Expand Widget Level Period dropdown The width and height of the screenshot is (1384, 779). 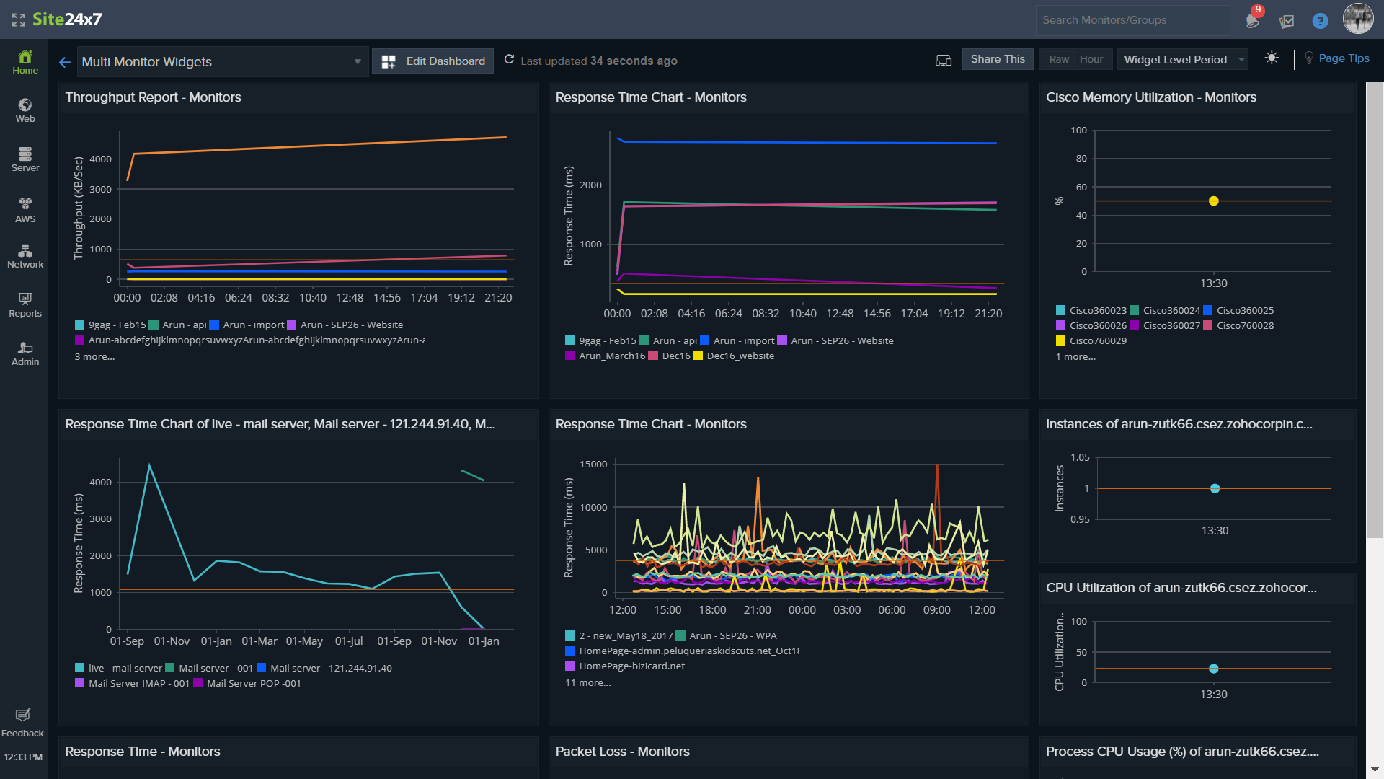(x=1184, y=60)
